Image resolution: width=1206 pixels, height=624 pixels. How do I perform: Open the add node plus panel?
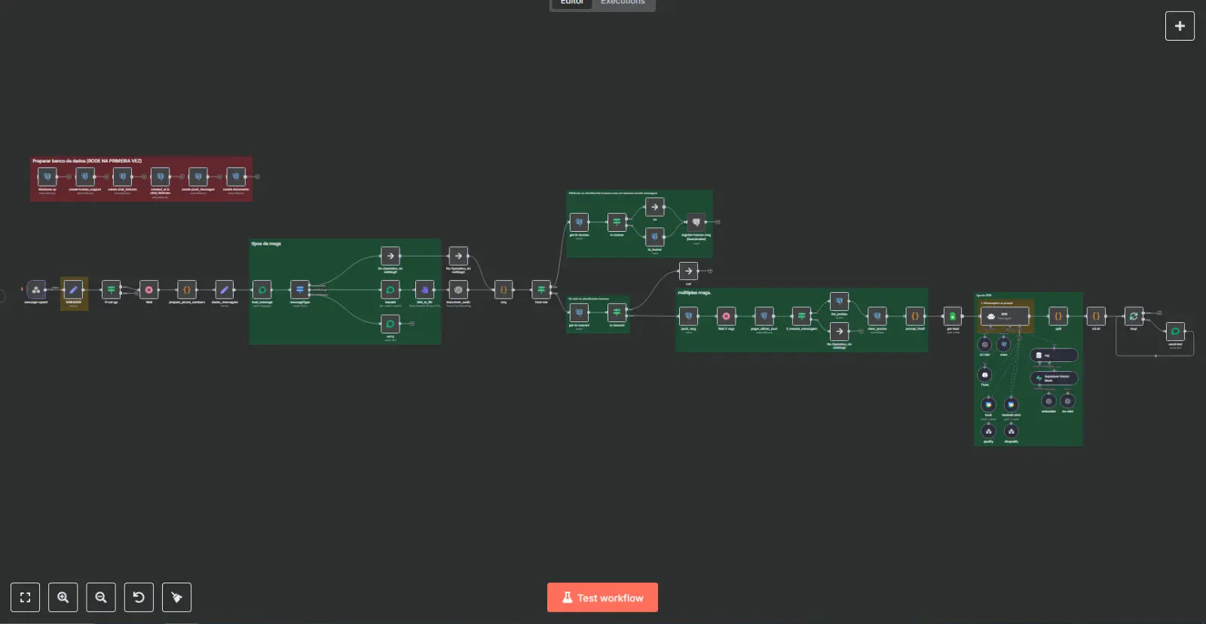[1180, 26]
